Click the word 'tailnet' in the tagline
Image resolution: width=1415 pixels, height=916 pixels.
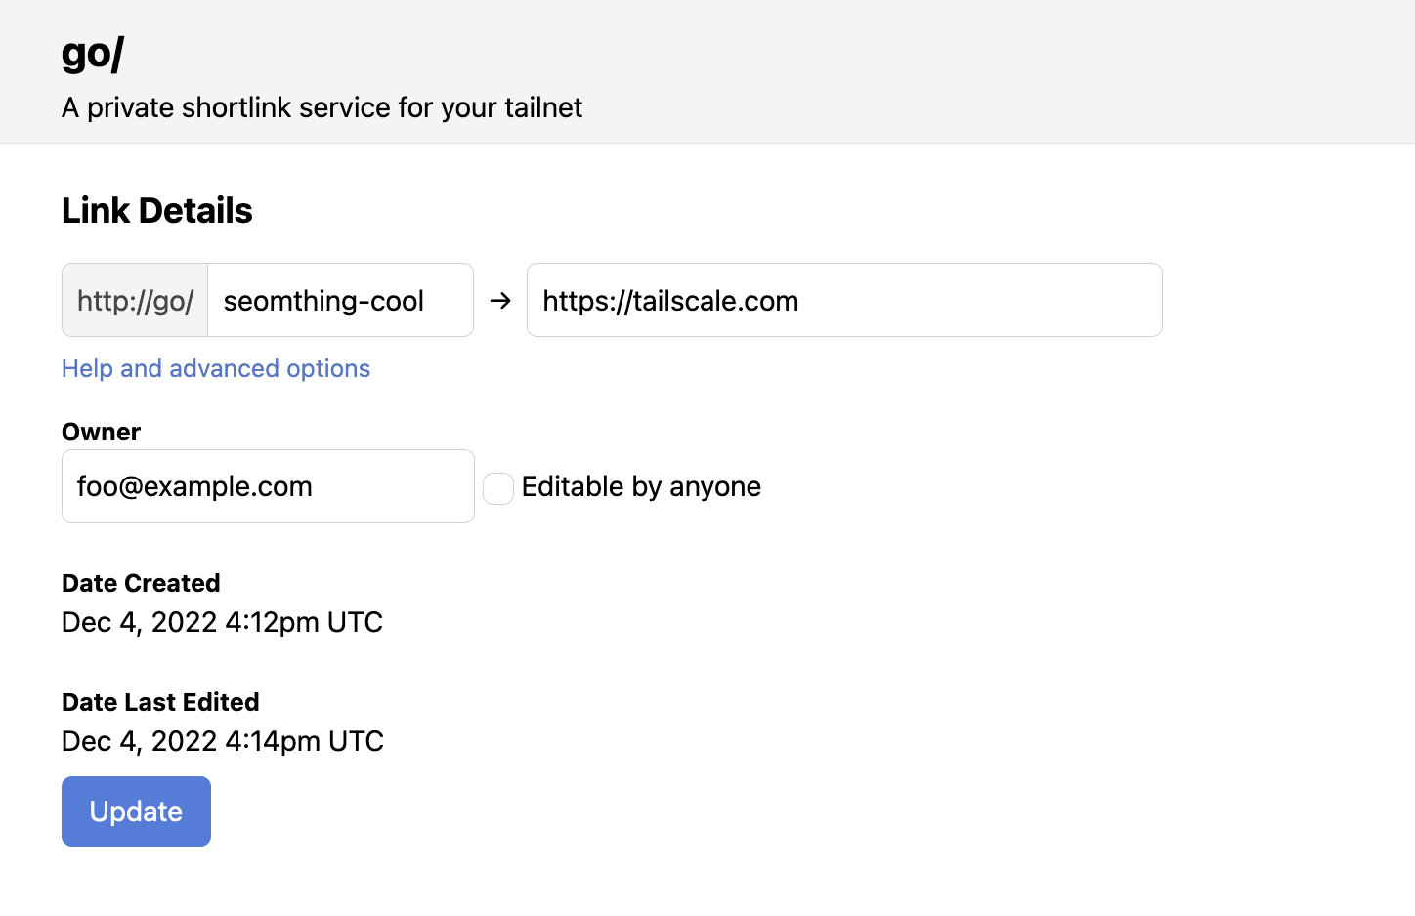(x=543, y=107)
